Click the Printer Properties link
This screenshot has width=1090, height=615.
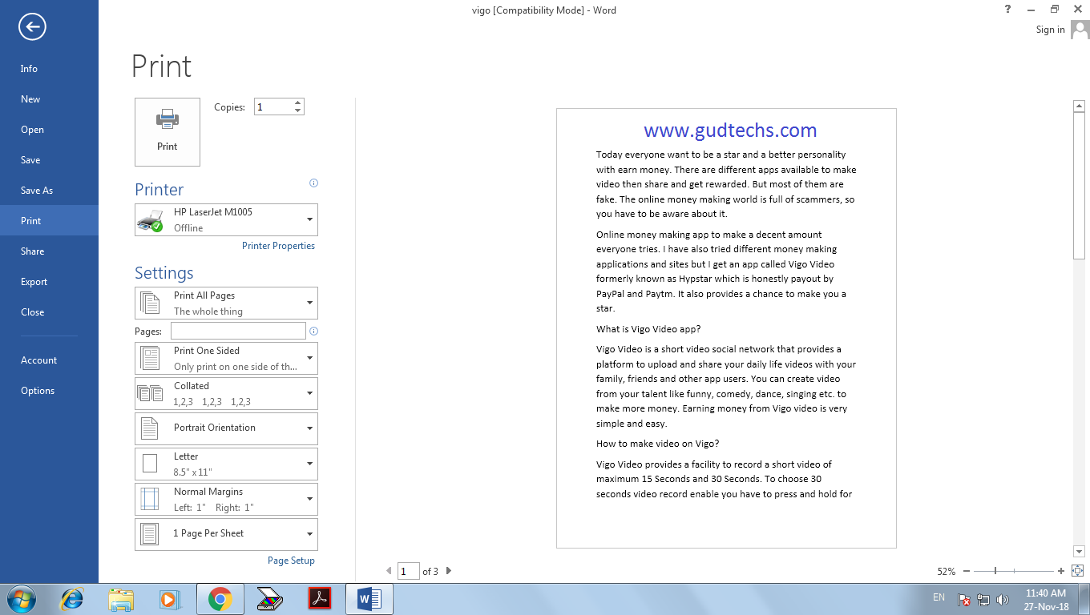(278, 246)
